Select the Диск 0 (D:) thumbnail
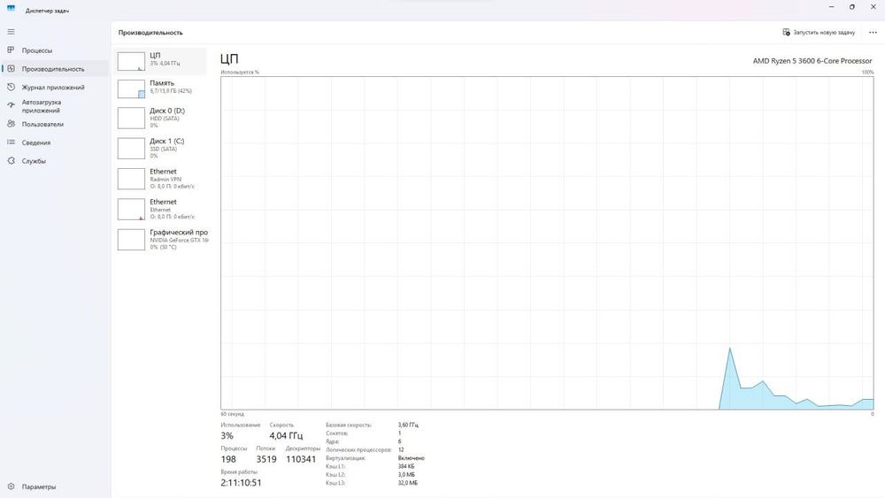885x498 pixels. click(x=131, y=118)
